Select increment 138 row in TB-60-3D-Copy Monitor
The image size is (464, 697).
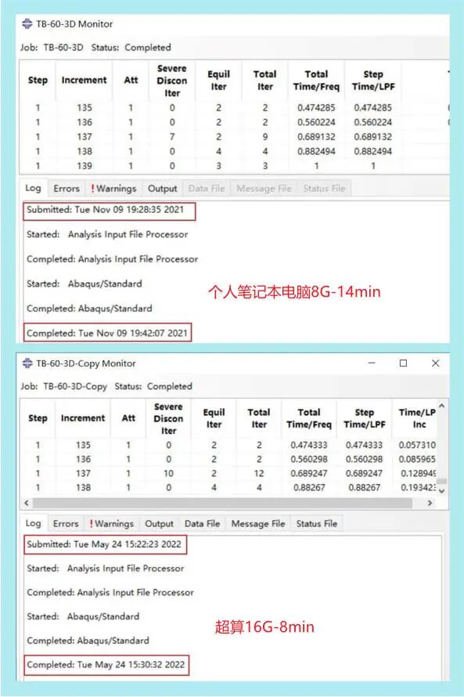(228, 488)
